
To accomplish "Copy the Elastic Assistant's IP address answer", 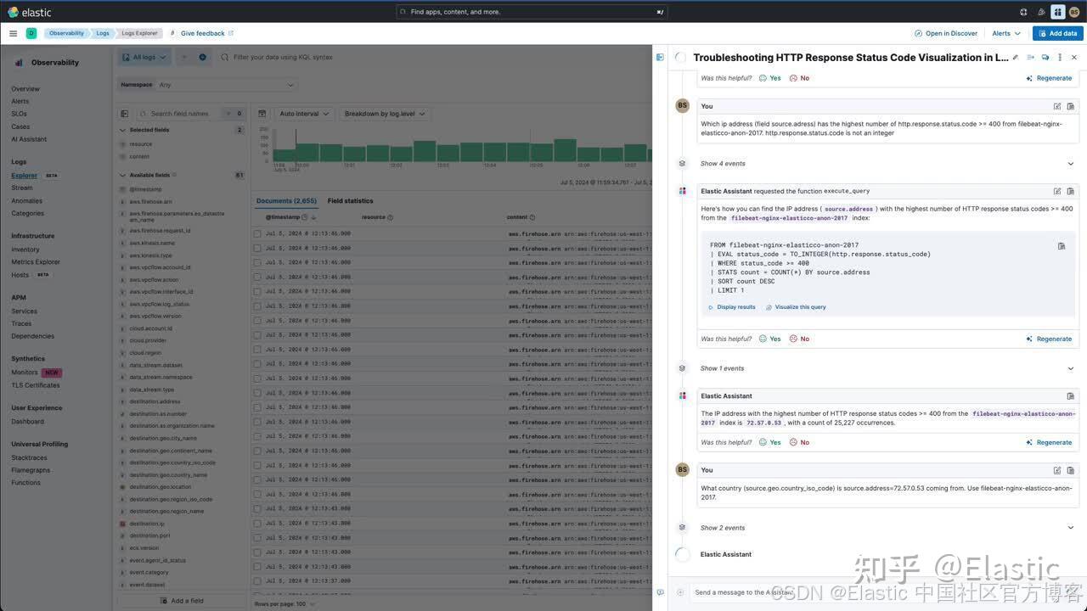I will pyautogui.click(x=1071, y=395).
